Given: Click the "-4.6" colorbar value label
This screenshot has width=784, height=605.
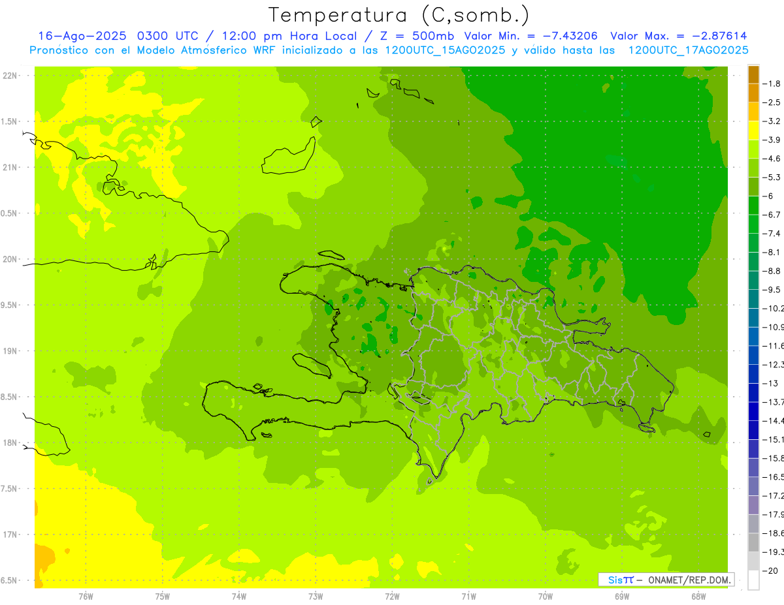Looking at the screenshot, I should tap(771, 159).
